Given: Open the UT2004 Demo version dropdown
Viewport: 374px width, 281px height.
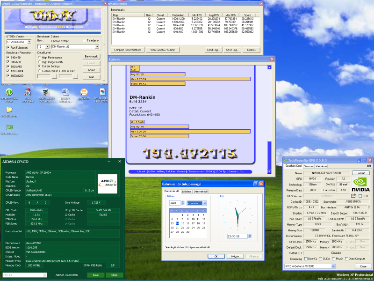Looking at the screenshot, I should click(29, 42).
